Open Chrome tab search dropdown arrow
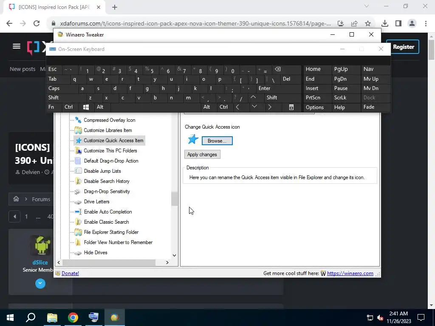This screenshot has height=326, width=435. click(x=367, y=6)
